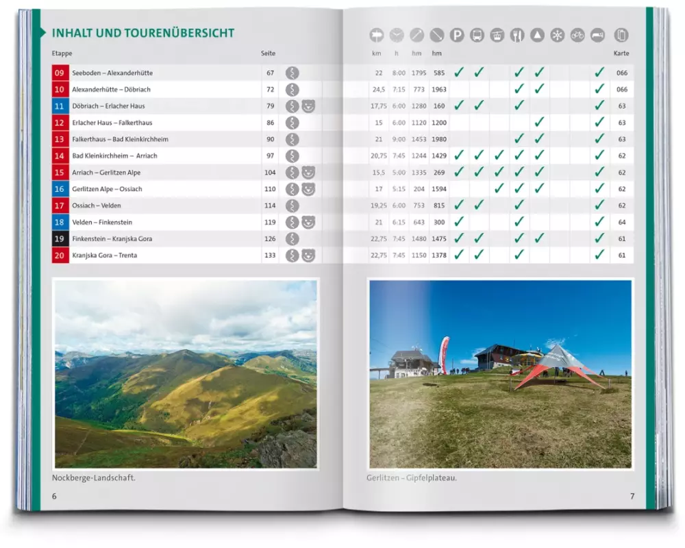Open stage 'Ossiach – Velden'

(97, 206)
